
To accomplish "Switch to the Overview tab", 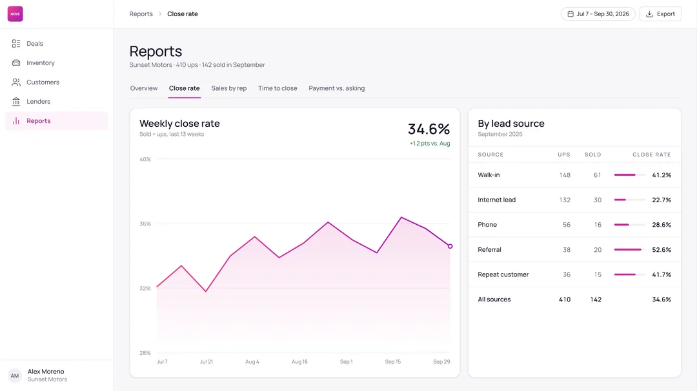I will pos(143,88).
